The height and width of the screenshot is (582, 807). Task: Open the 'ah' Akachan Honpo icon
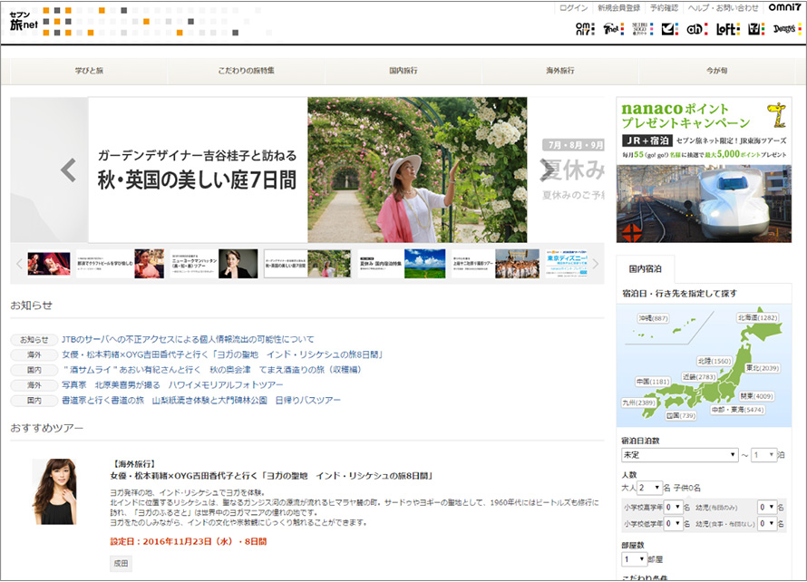click(698, 29)
